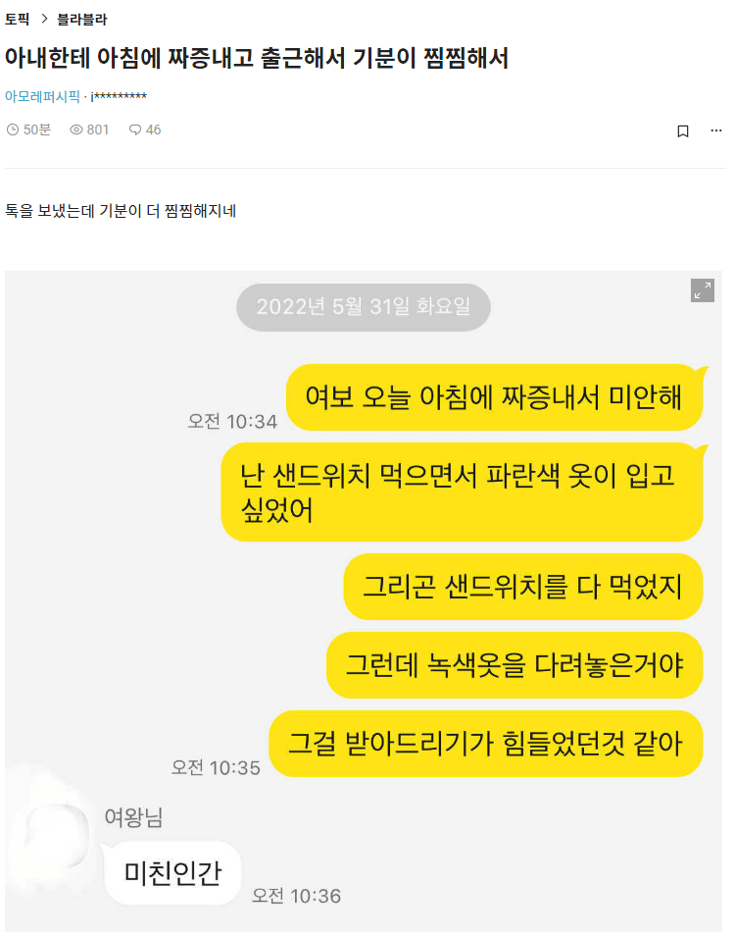Image resolution: width=735 pixels, height=937 pixels.
Task: Select the '그런데 녹색옷을 다려놓은거야' bubble
Action: [x=514, y=665]
